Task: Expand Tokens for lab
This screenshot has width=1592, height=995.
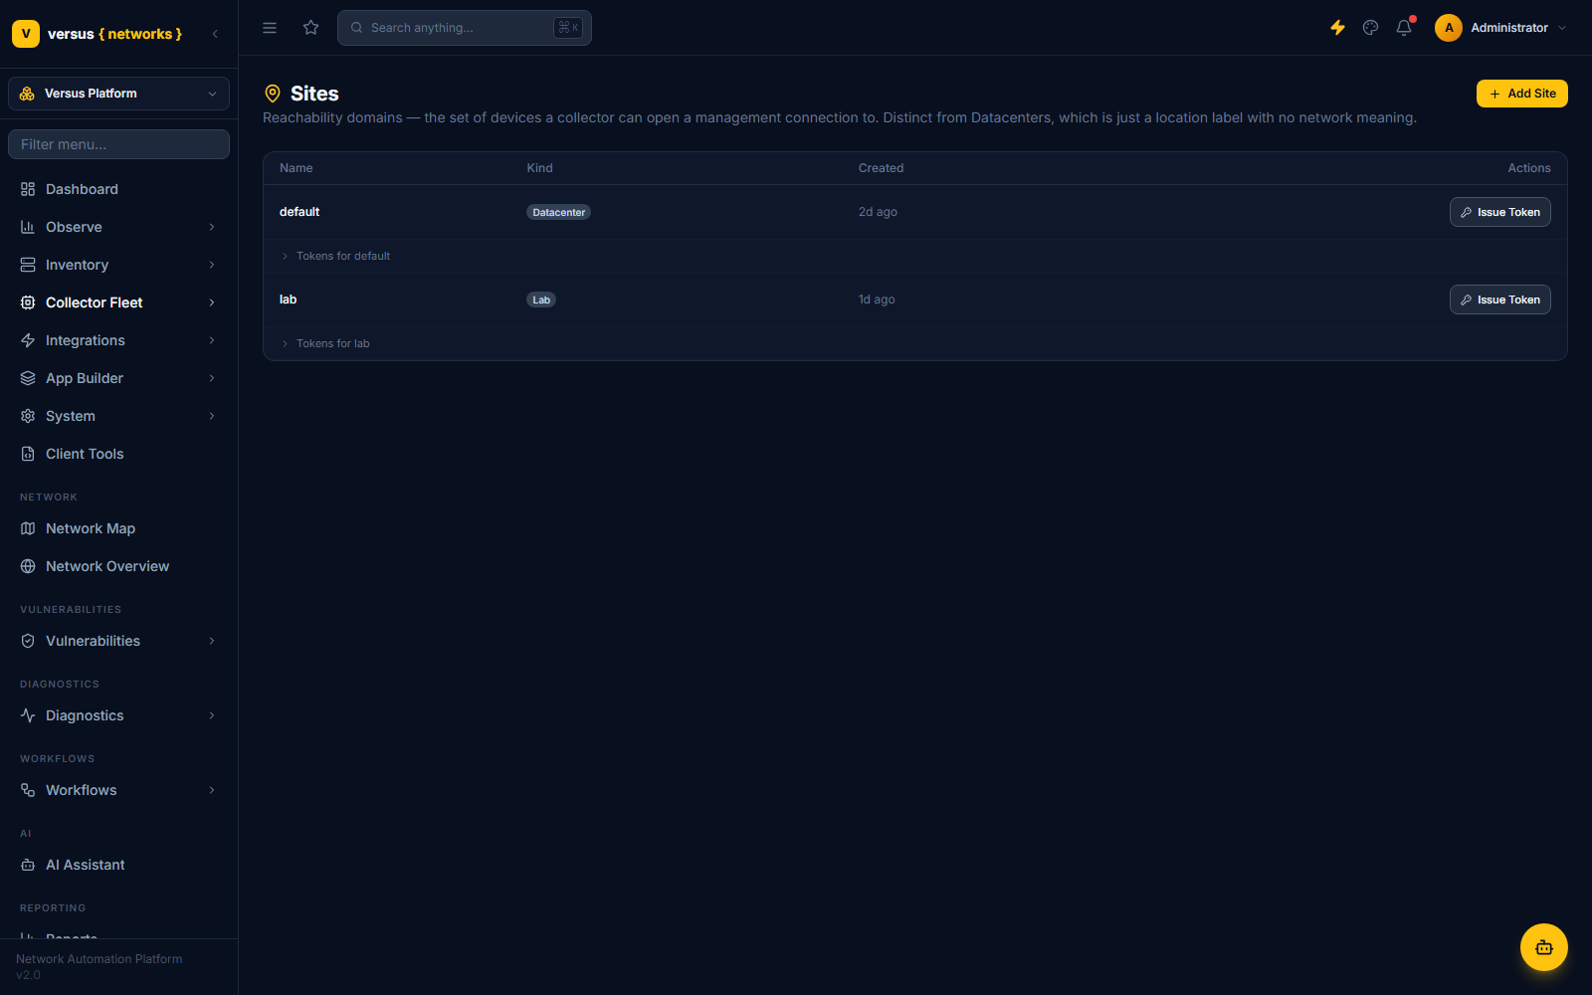Action: pyautogui.click(x=325, y=343)
